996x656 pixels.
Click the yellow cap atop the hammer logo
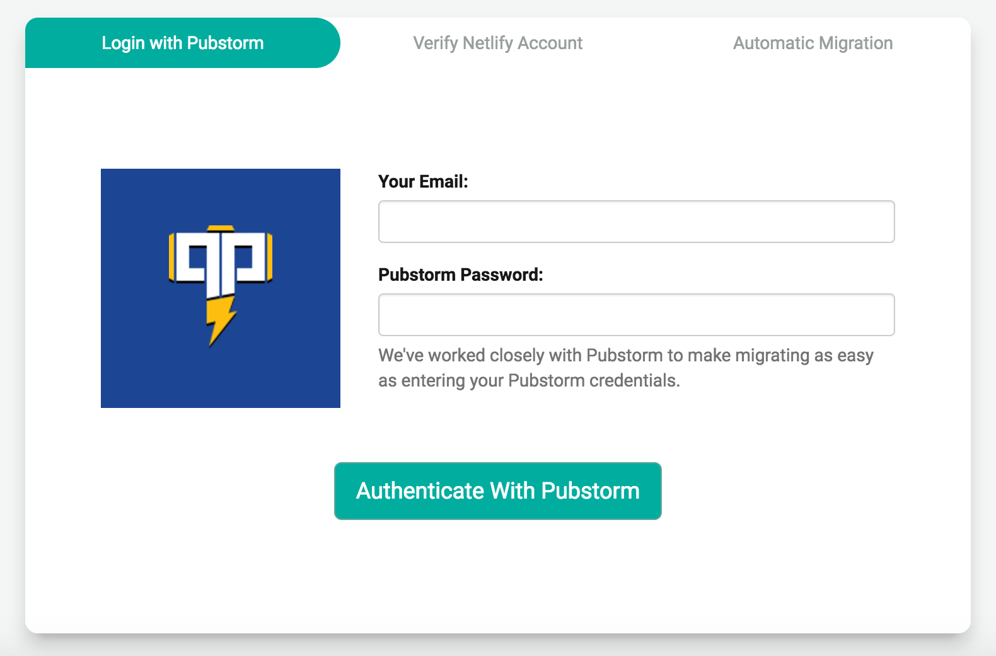(x=221, y=228)
